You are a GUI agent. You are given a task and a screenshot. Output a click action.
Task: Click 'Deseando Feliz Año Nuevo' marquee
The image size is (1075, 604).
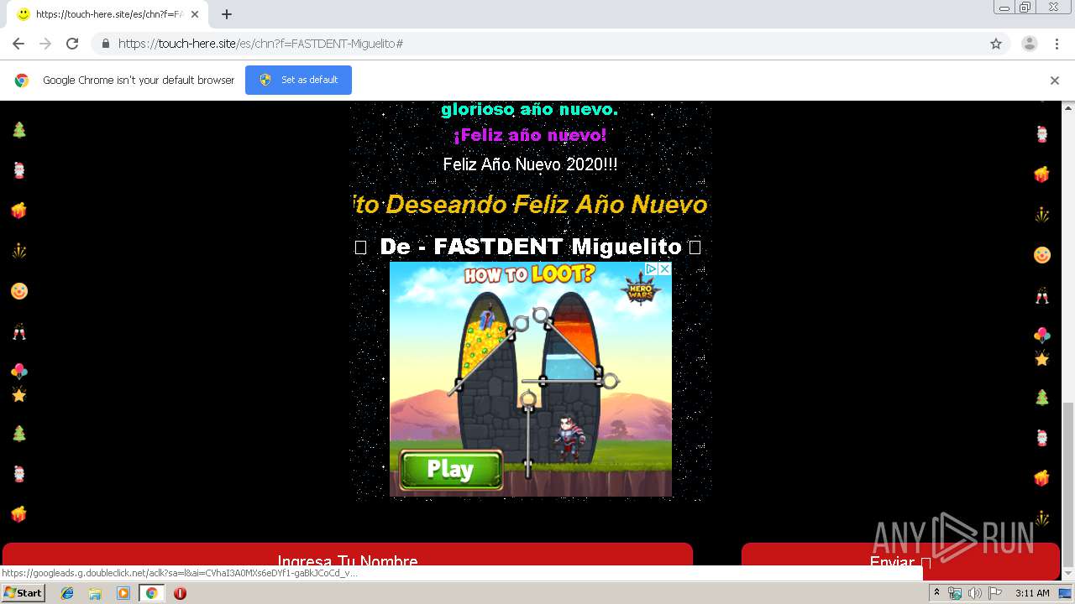point(547,204)
